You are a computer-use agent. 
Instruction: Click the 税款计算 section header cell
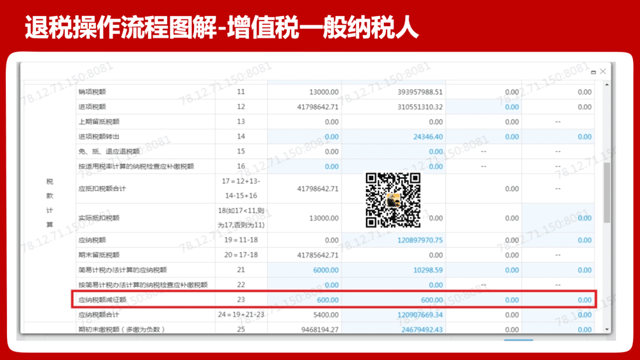tap(50, 203)
